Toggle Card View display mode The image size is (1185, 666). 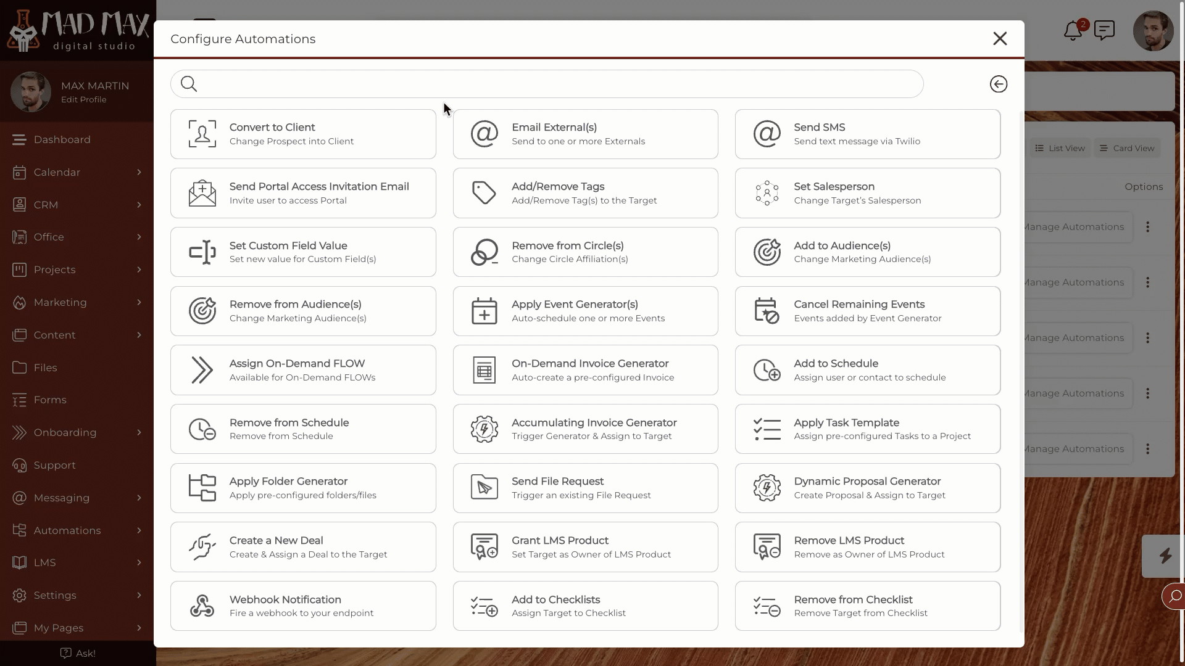(x=1128, y=148)
